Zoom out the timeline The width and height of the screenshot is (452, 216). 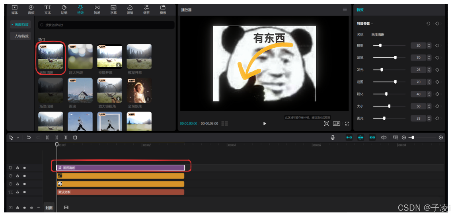coord(404,138)
